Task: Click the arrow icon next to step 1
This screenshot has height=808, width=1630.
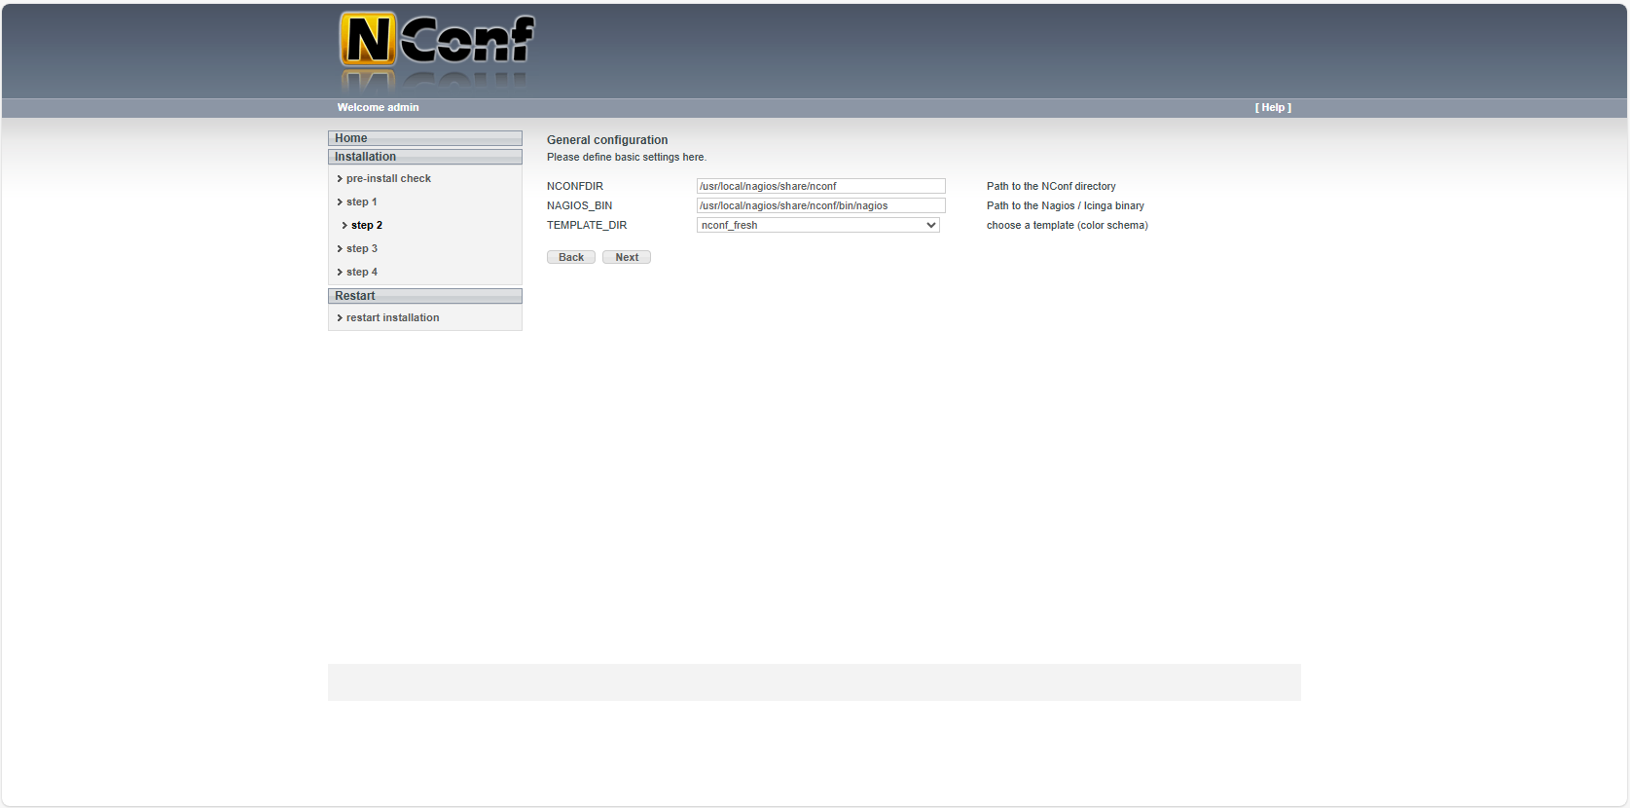Action: pyautogui.click(x=340, y=202)
